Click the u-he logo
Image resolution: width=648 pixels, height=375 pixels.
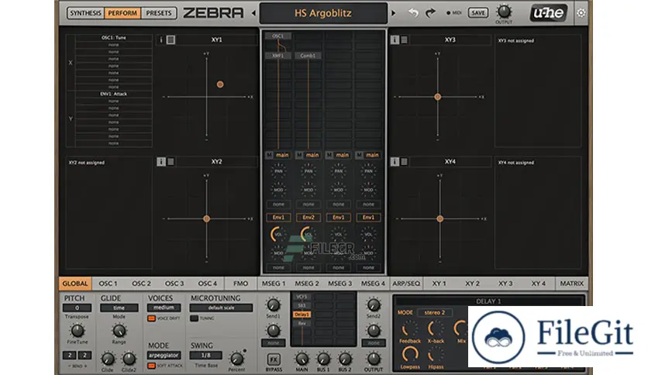tap(548, 13)
